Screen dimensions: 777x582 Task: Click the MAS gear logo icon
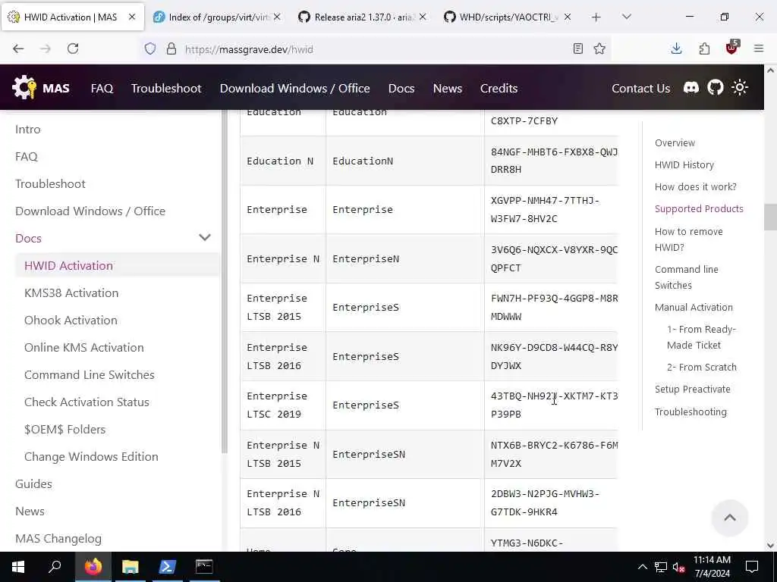24,88
